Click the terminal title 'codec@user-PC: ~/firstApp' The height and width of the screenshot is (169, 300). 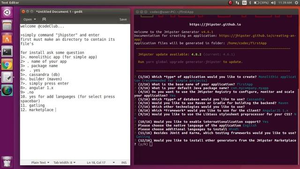coord(172,12)
